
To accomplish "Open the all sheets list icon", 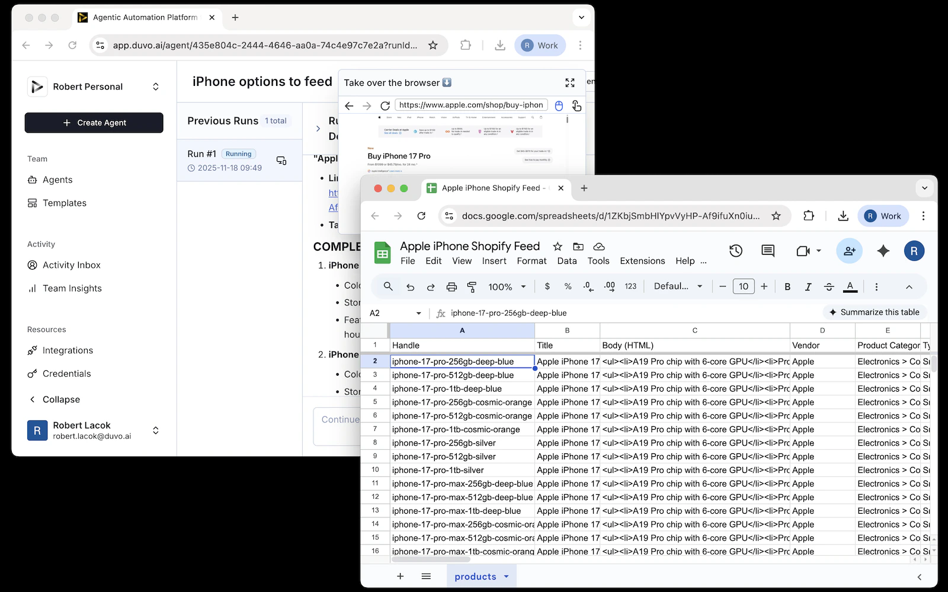I will pyautogui.click(x=426, y=576).
